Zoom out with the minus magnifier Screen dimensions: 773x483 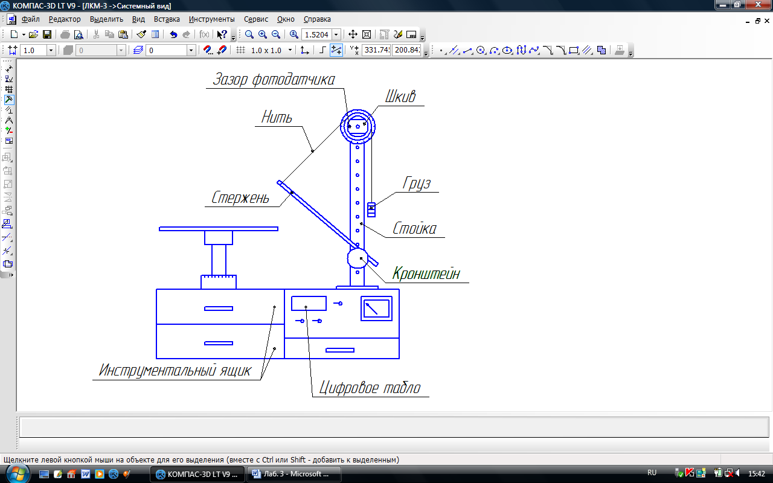pyautogui.click(x=276, y=34)
